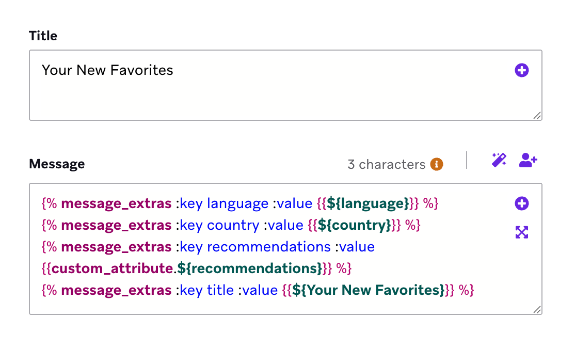This screenshot has width=575, height=348.
Task: Click the "Your New Favorites" Title text
Action: [107, 70]
